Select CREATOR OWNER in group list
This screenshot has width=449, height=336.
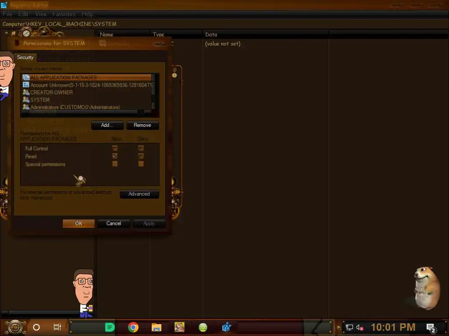point(87,92)
